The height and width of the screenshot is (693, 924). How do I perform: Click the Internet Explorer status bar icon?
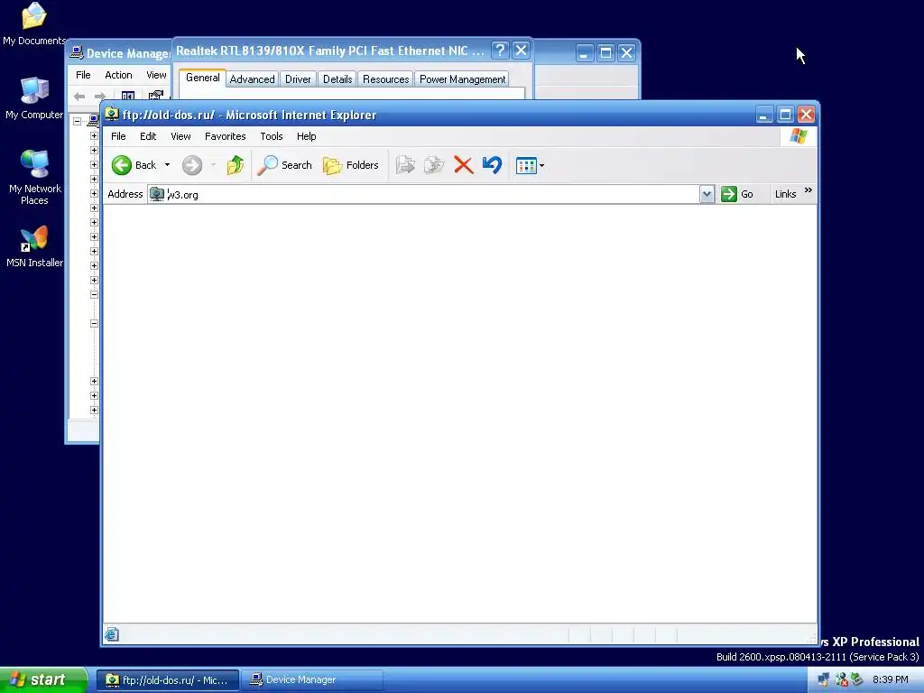[x=111, y=634]
